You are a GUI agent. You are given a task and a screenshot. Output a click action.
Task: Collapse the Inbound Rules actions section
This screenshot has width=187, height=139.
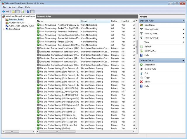[183, 21]
